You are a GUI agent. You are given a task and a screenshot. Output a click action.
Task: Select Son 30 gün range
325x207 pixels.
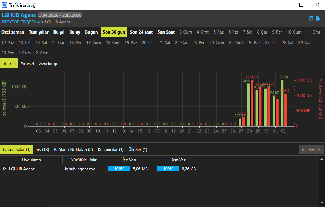114,32
